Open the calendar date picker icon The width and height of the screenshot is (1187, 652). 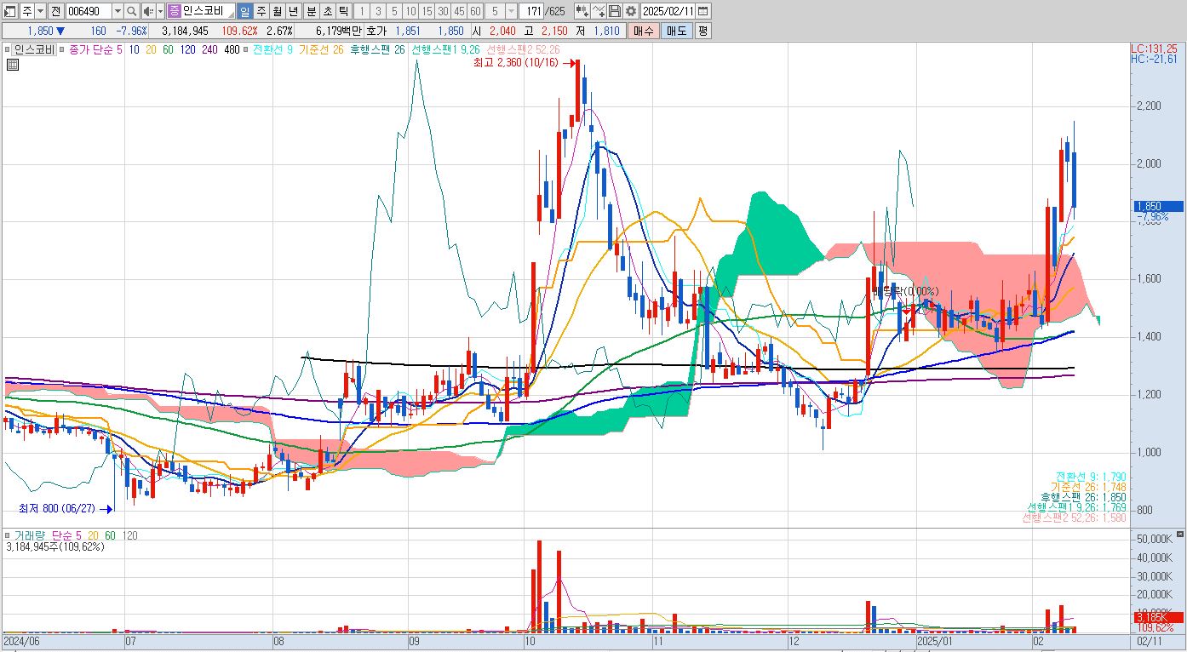coord(704,11)
